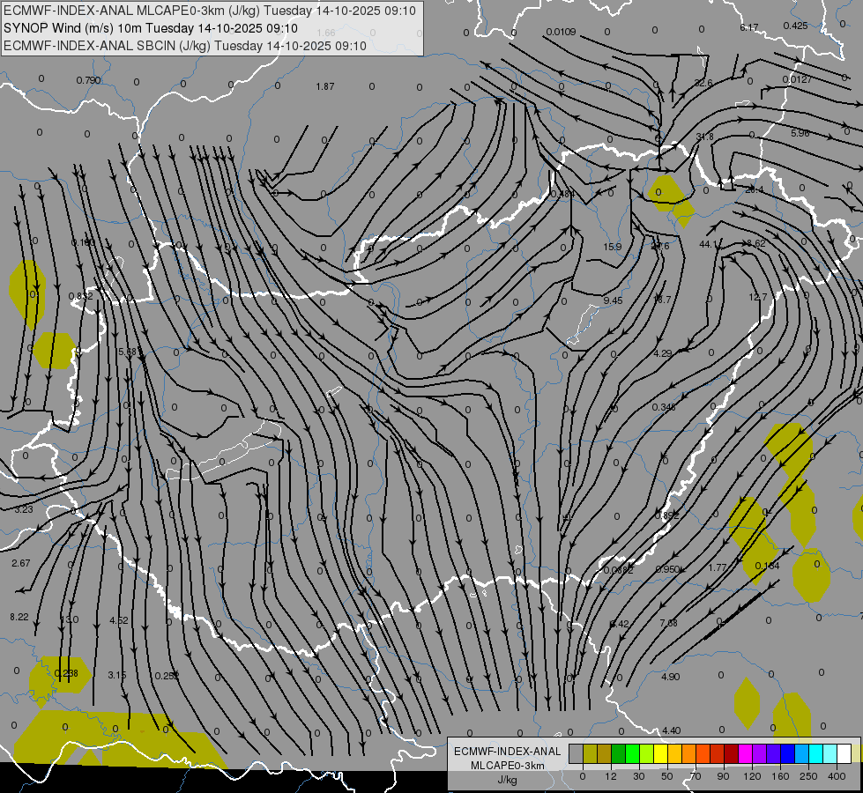Click the pure yellow legend swatch

pos(660,754)
